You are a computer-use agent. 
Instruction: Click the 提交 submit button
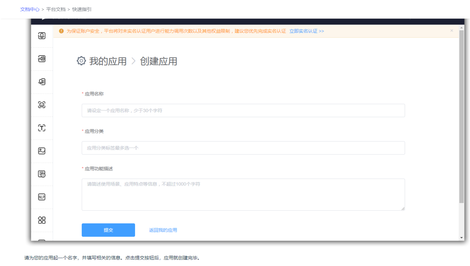pyautogui.click(x=108, y=230)
